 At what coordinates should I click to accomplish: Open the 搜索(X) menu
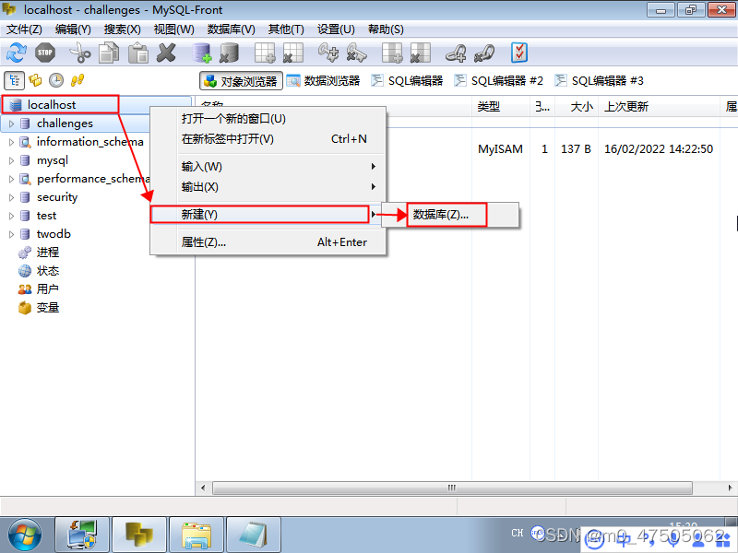[x=123, y=29]
